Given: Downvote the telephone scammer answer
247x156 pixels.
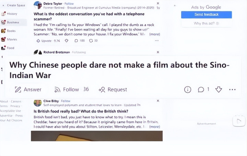Looking at the screenshot, I should point(67,41).
